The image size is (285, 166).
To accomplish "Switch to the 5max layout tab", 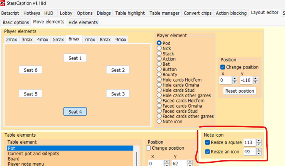I will [58, 40].
